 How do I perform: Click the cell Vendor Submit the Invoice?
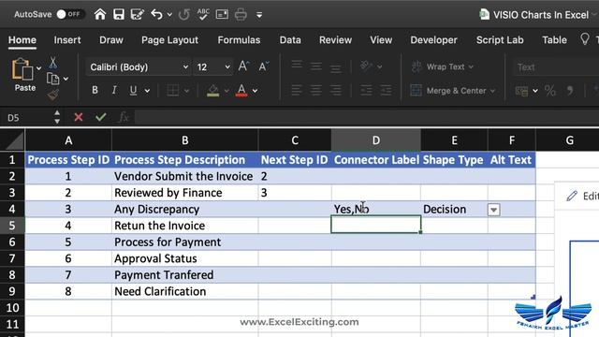[x=185, y=176]
